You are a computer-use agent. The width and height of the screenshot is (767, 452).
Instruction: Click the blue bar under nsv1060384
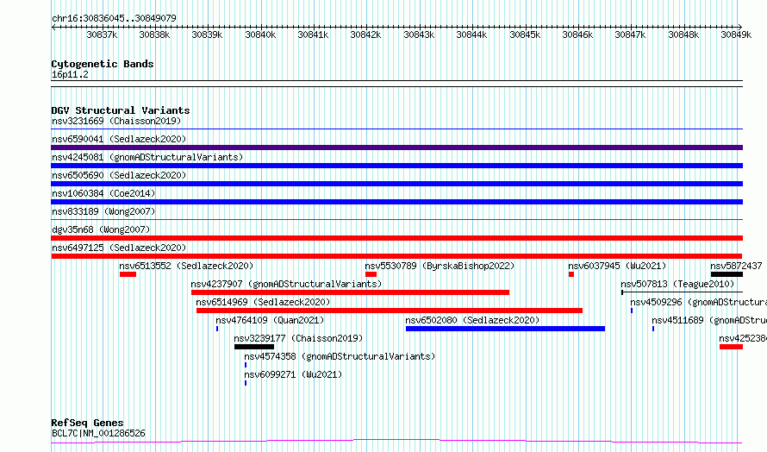(396, 202)
